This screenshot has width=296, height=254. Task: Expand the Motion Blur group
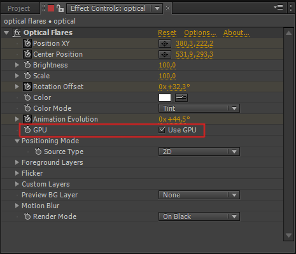(x=17, y=206)
